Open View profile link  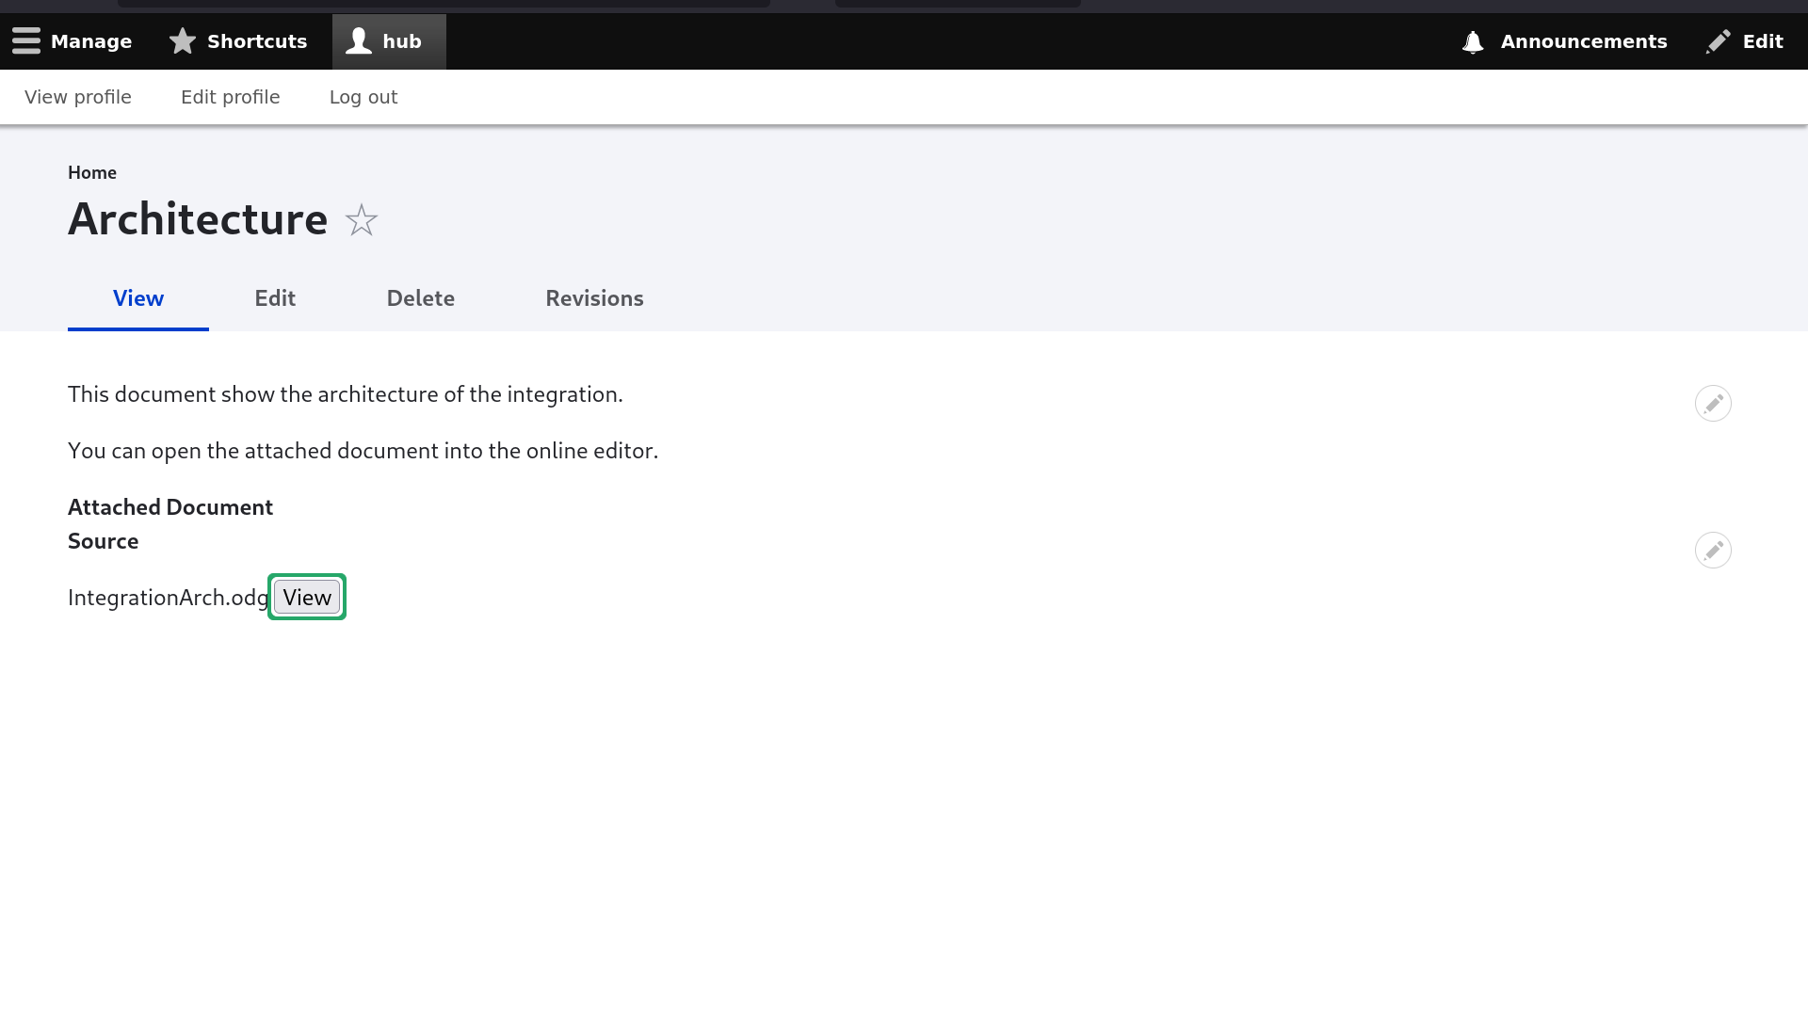click(x=78, y=97)
